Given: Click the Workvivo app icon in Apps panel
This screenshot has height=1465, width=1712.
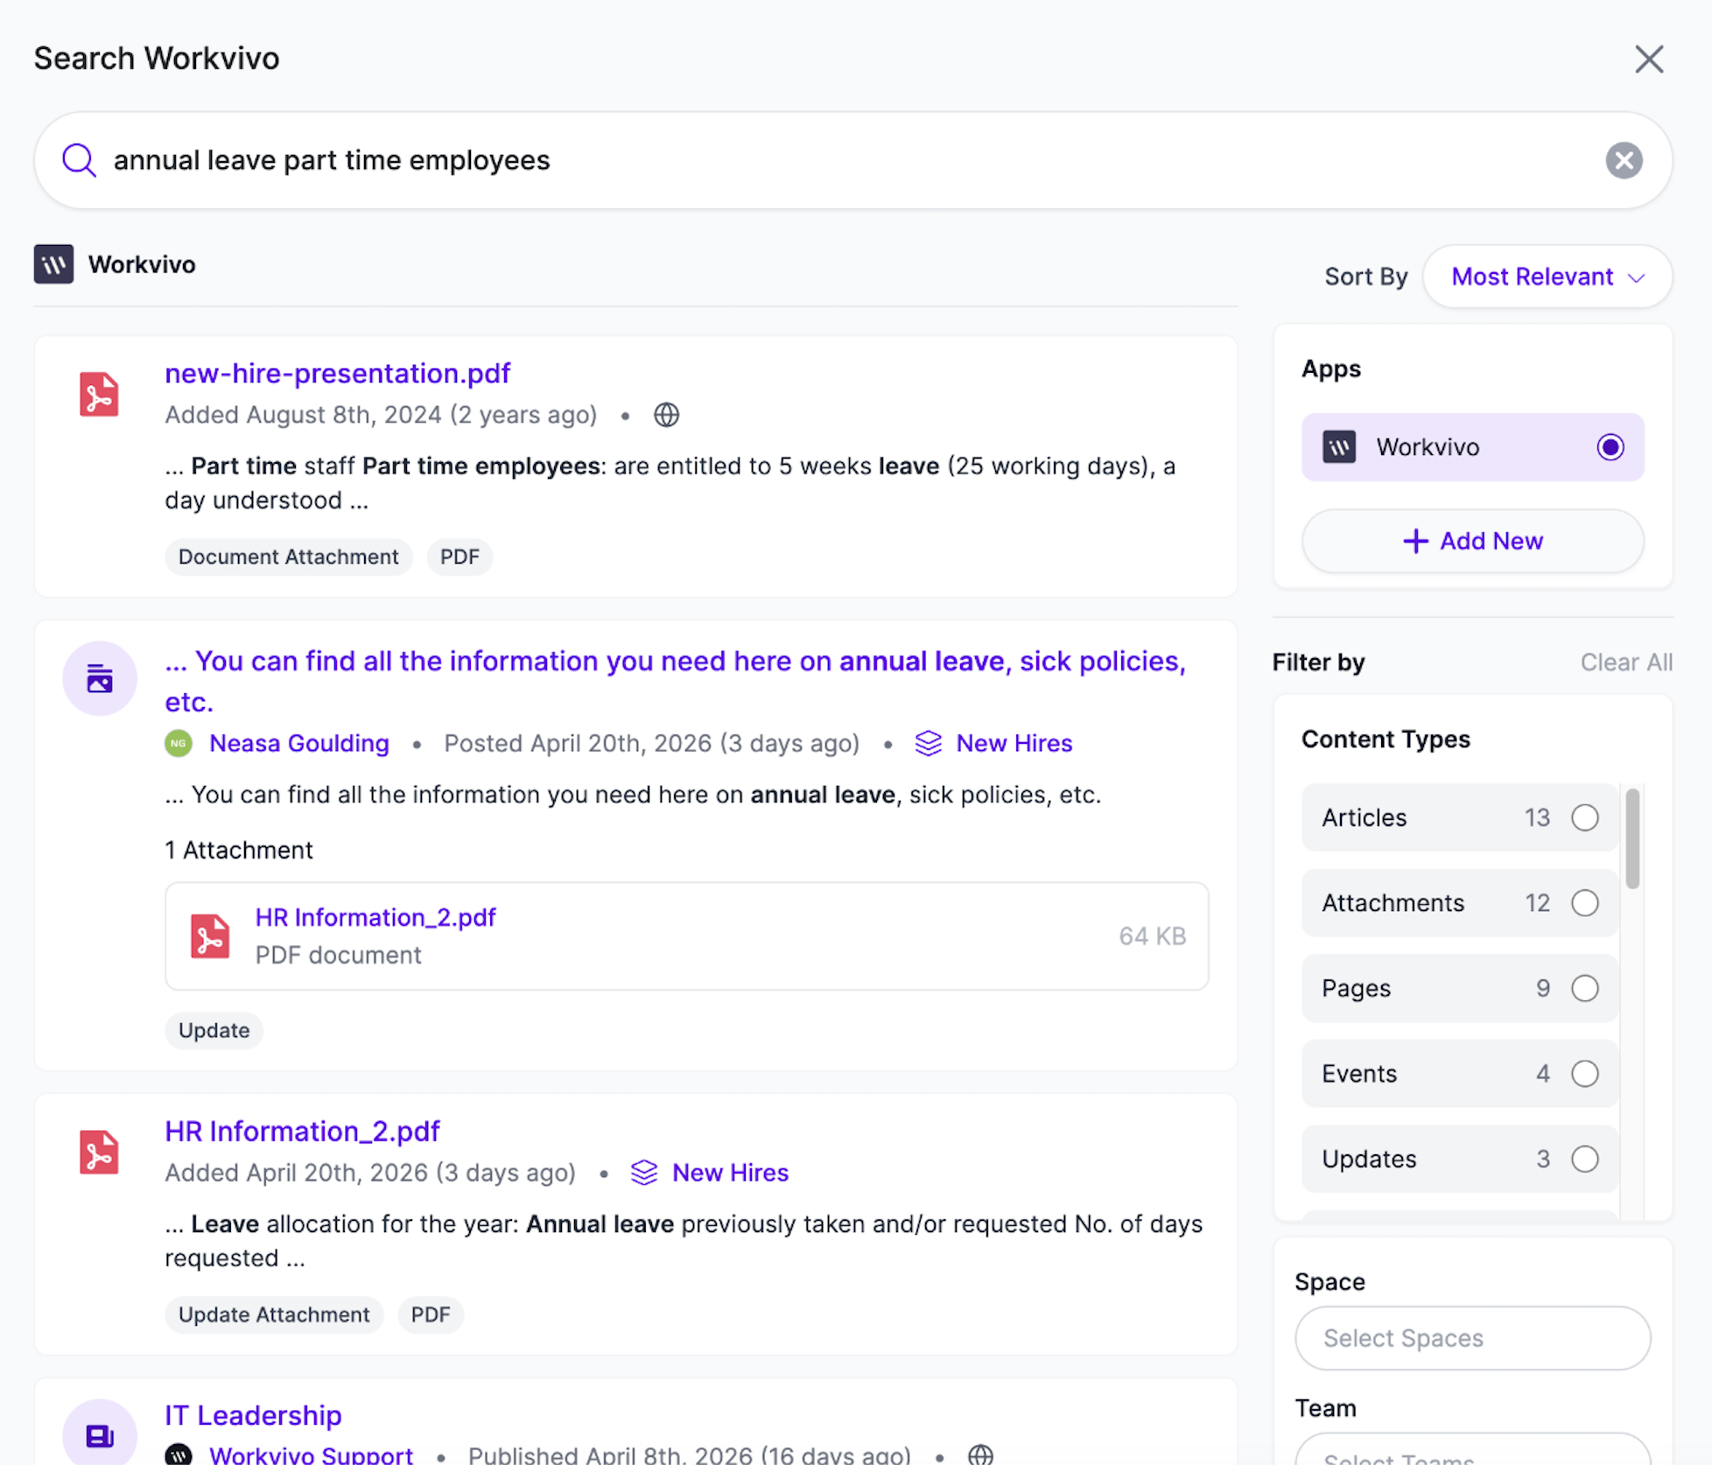Looking at the screenshot, I should 1339,447.
